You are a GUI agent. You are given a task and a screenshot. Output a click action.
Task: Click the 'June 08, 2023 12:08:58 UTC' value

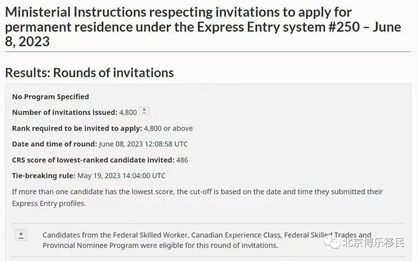tap(144, 144)
